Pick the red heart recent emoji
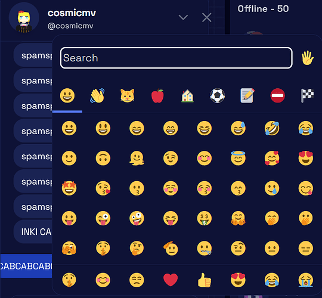Image resolution: width=322 pixels, height=298 pixels. coord(171,280)
